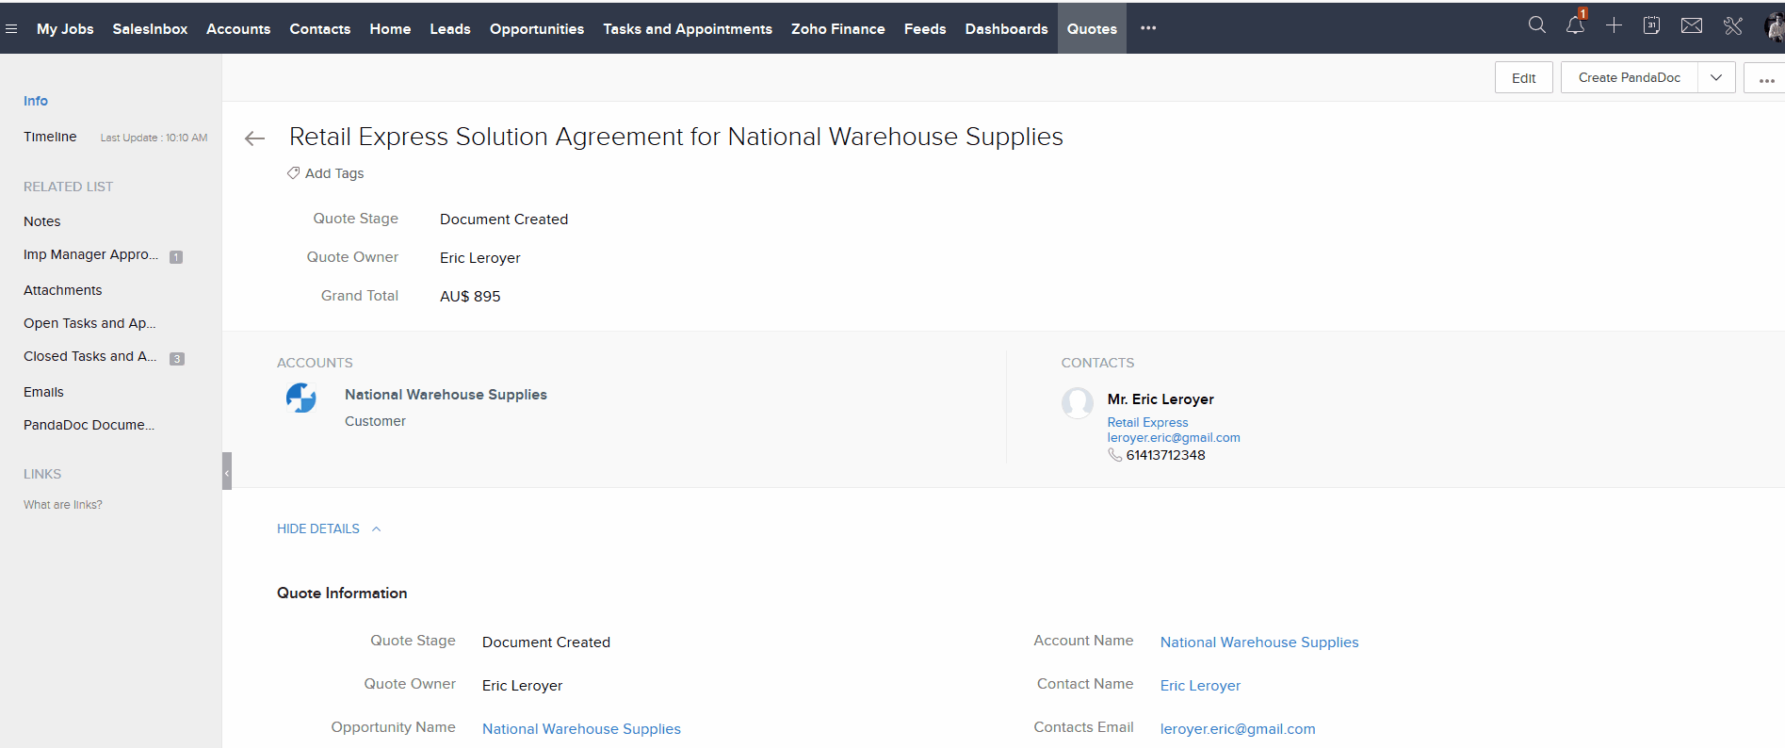Open PandaDoc Docume... related list
Image resolution: width=1785 pixels, height=748 pixels.
point(89,425)
